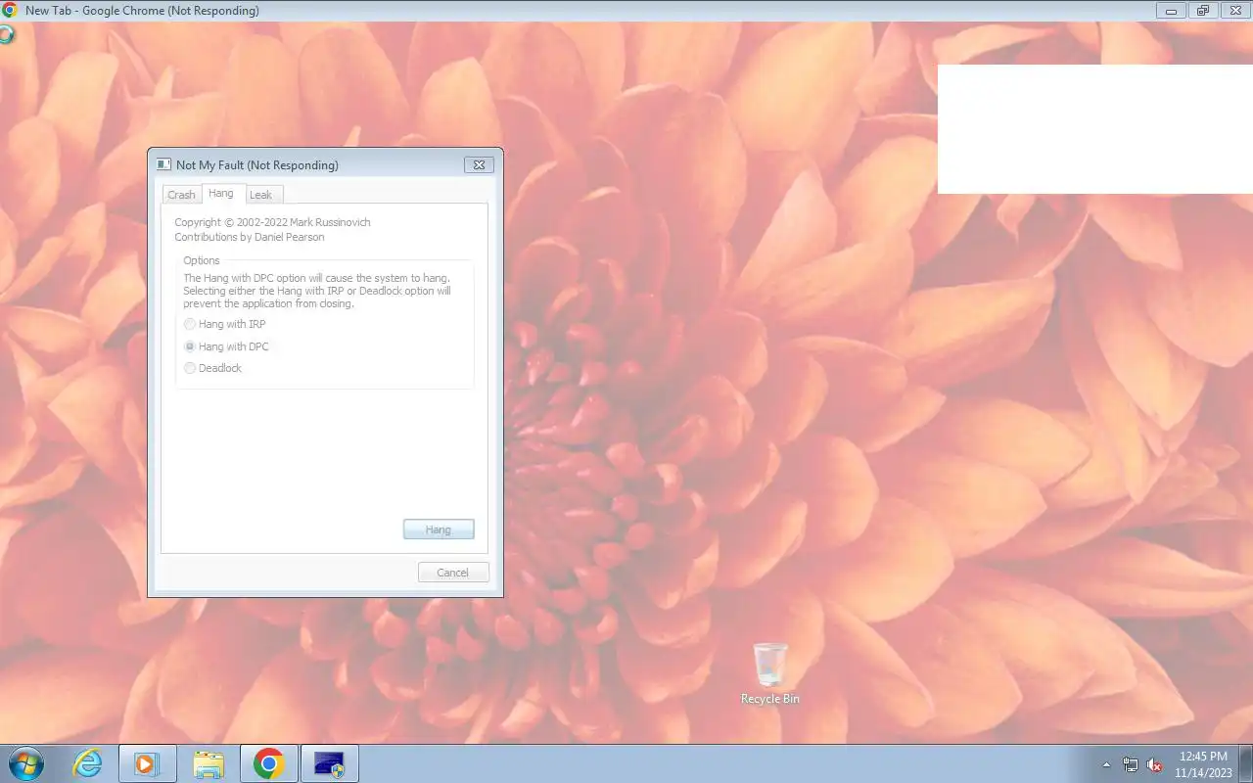Open the Leak tab
The height and width of the screenshot is (783, 1253).
click(x=261, y=195)
